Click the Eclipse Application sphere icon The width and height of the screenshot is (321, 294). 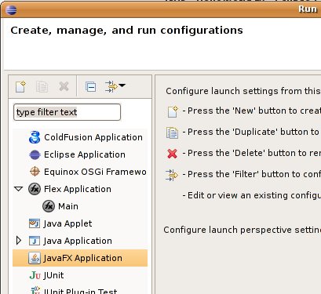(x=35, y=154)
